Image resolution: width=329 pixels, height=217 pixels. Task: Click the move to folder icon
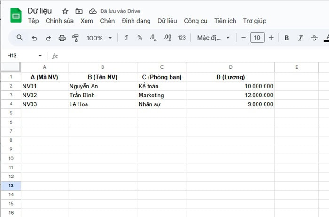(78, 11)
